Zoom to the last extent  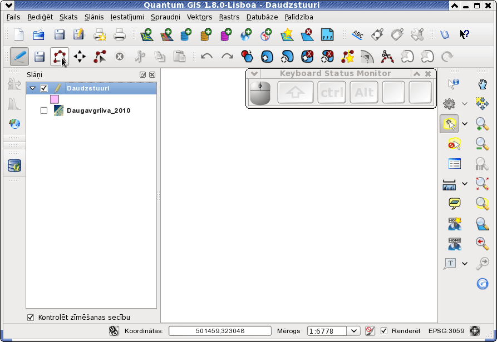point(482,243)
